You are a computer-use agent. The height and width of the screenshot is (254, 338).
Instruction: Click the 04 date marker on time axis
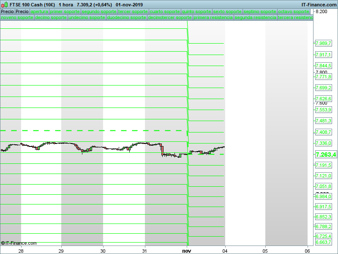tap(225, 251)
